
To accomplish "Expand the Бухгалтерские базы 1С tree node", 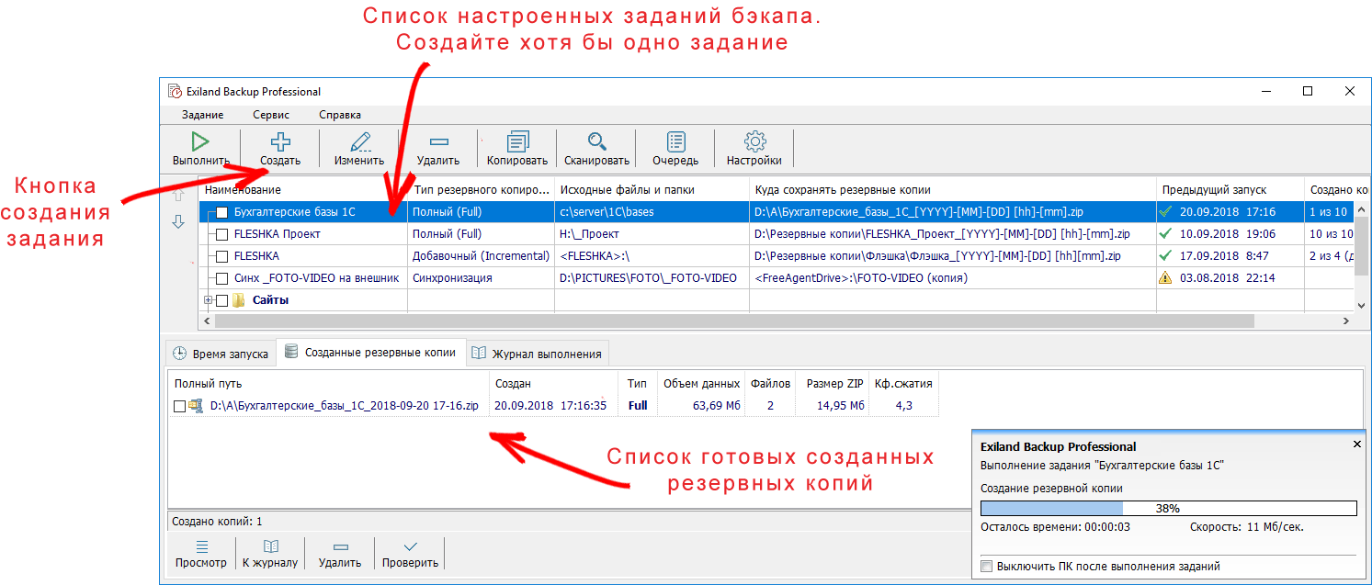I will pos(209,213).
